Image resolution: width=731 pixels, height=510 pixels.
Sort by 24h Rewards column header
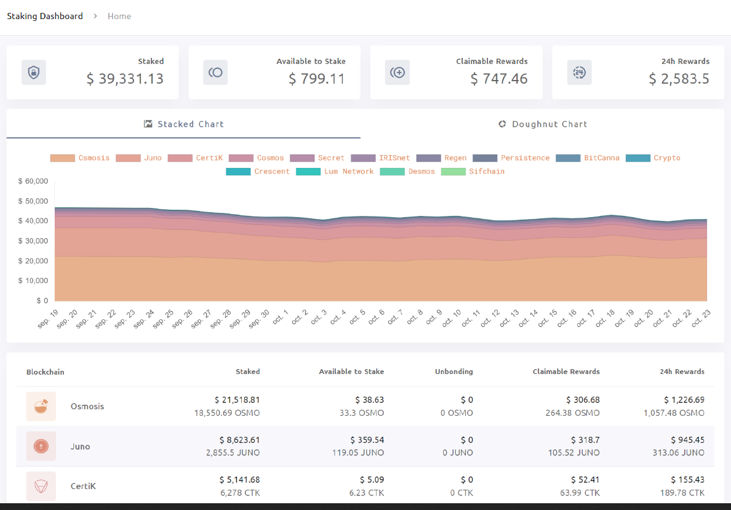pos(682,372)
